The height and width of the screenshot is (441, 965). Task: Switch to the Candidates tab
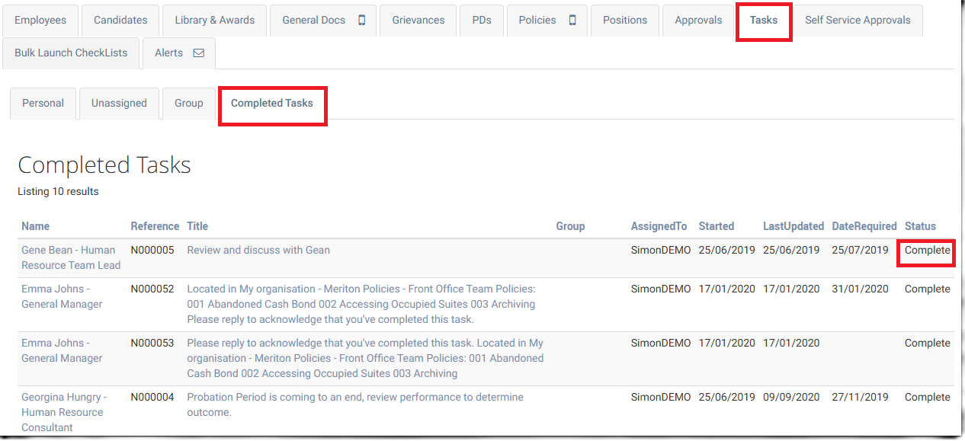click(x=120, y=21)
